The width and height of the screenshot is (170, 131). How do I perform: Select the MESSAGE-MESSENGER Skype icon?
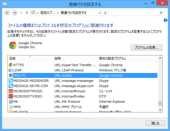(11, 81)
